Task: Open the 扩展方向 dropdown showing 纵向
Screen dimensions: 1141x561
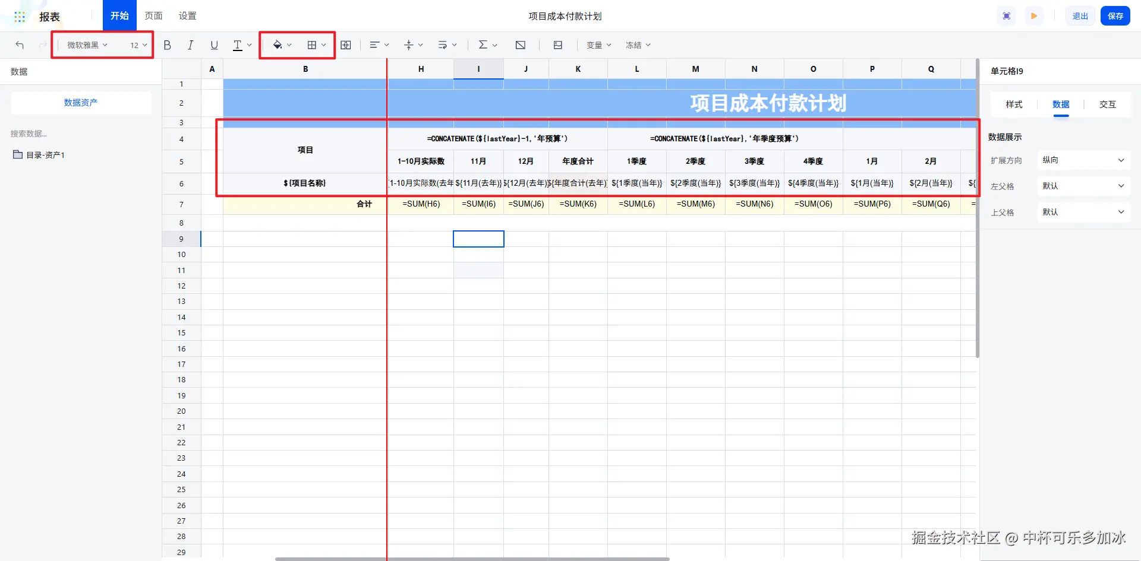Action: [x=1083, y=160]
